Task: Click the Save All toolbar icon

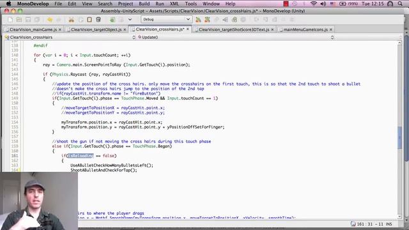Action: pos(37,20)
